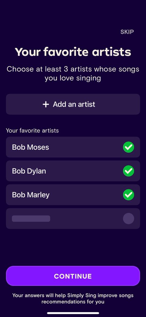Click the gray placeholder bar in the loading row
Viewport: 146px width, 317px height.
tap(31, 219)
